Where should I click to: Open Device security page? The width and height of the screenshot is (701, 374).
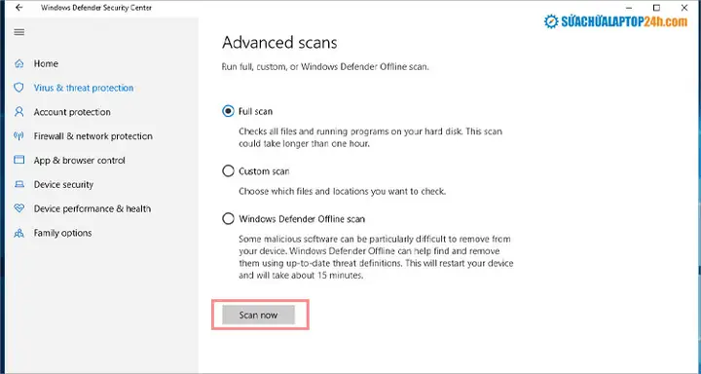[x=63, y=184]
